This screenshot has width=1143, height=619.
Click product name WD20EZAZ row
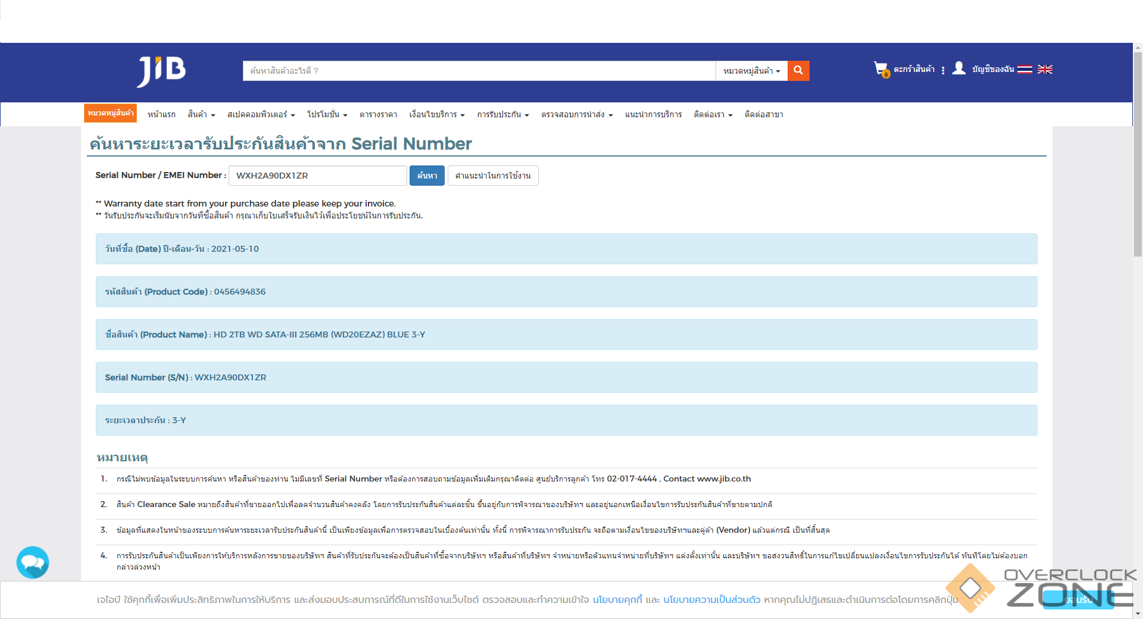(x=566, y=334)
